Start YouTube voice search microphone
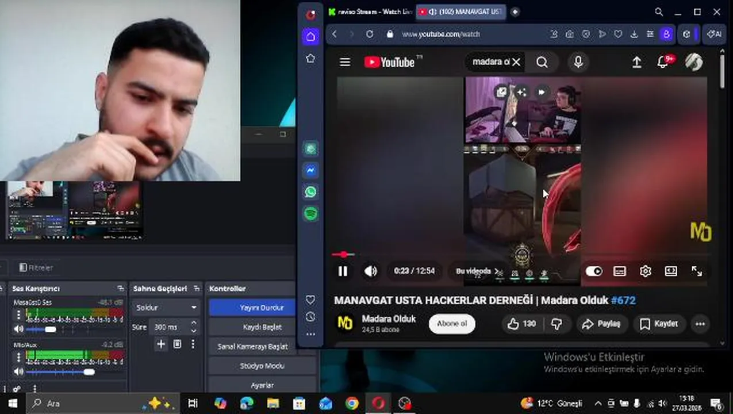The height and width of the screenshot is (414, 733). point(578,62)
